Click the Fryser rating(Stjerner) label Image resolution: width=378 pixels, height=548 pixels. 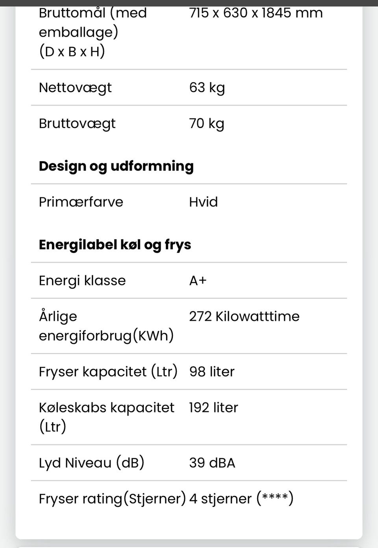[x=112, y=499]
